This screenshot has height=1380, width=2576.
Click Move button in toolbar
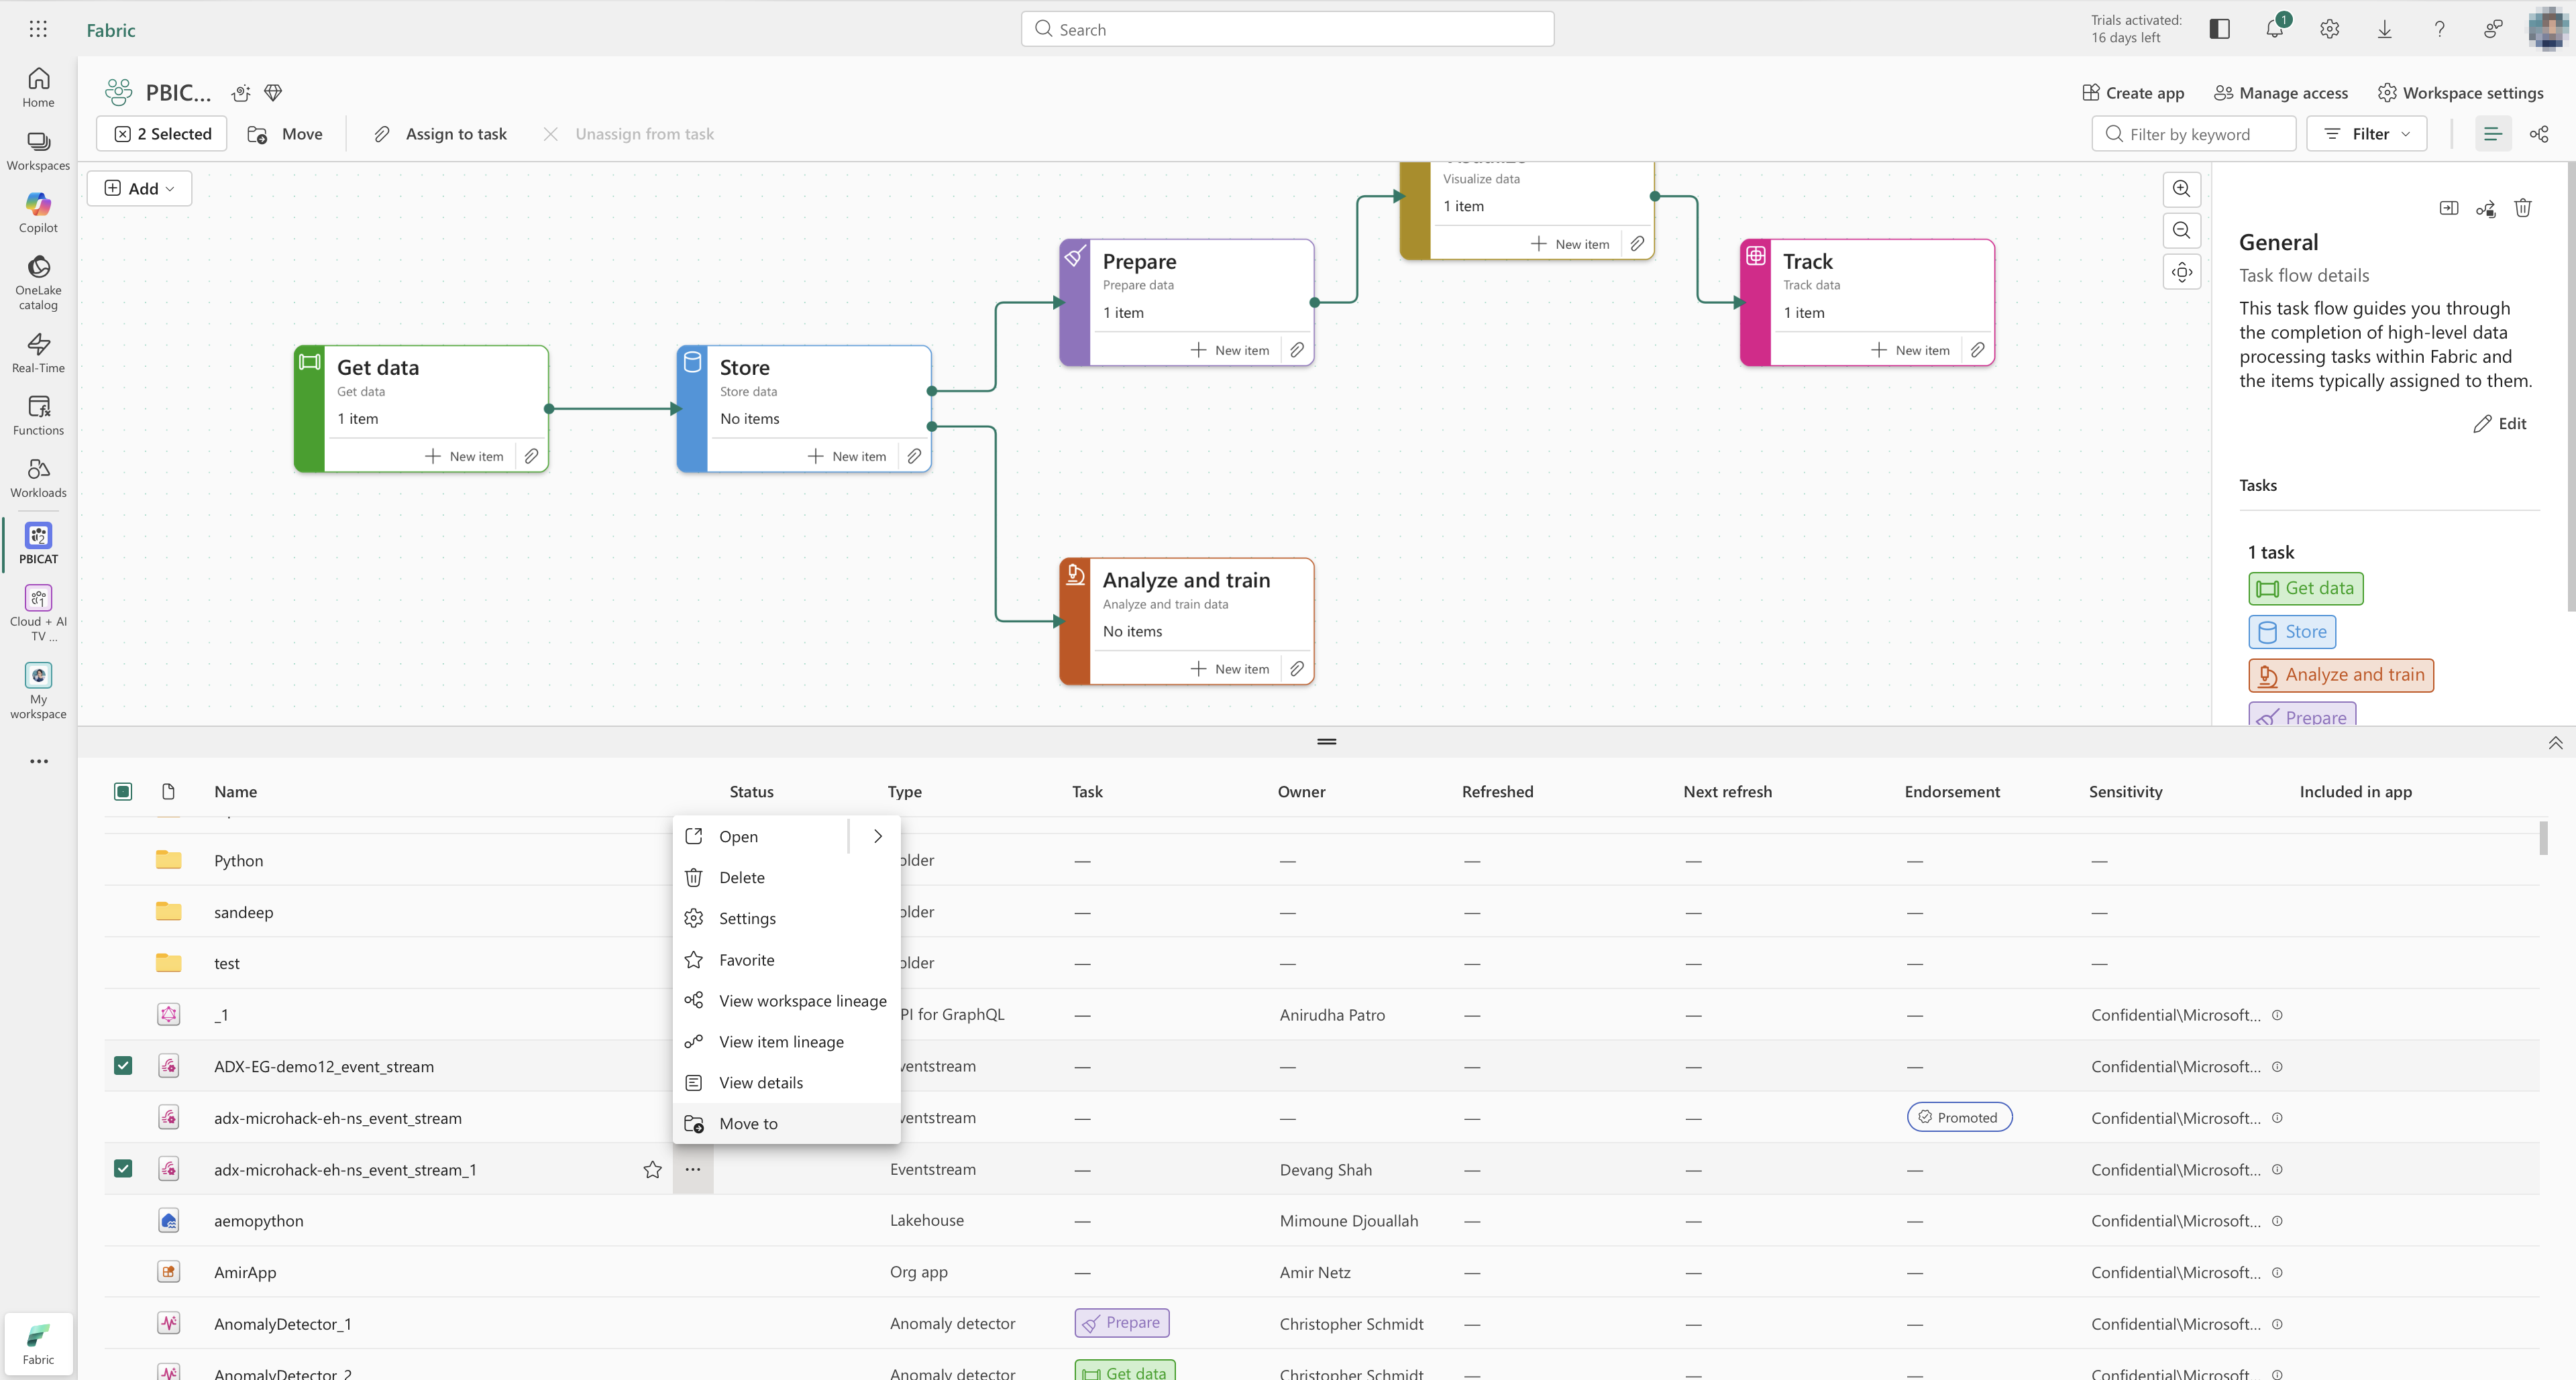(285, 134)
